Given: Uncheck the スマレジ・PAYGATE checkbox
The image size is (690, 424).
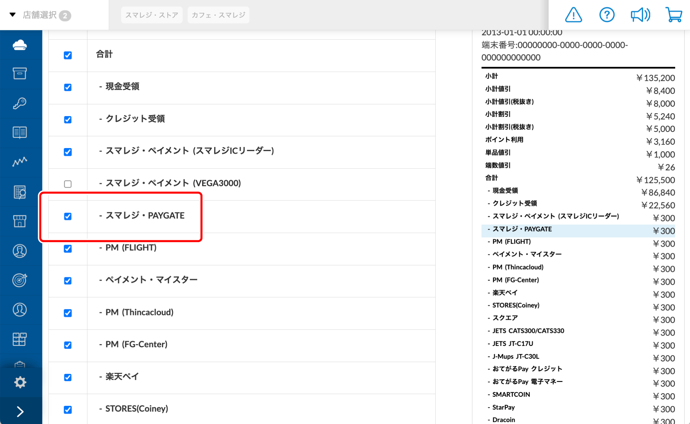Looking at the screenshot, I should [68, 216].
